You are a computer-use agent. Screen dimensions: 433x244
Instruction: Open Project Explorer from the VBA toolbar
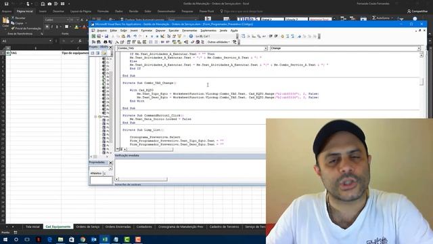point(168,36)
